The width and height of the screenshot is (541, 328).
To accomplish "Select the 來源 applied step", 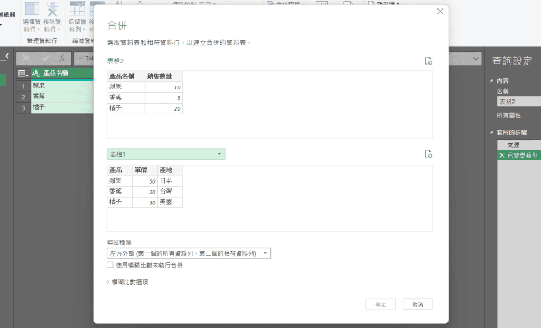I will [513, 144].
